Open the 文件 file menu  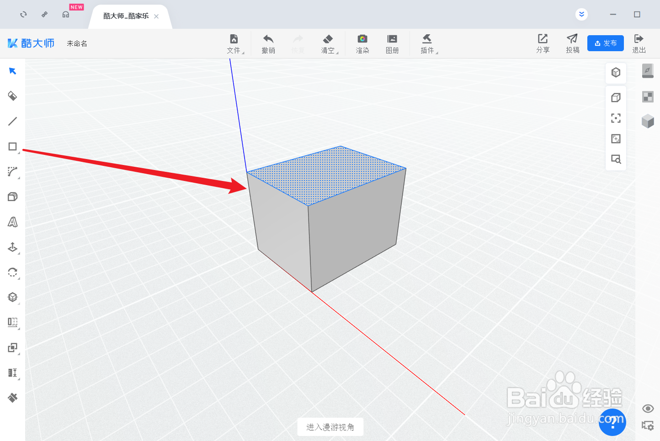[x=234, y=44]
